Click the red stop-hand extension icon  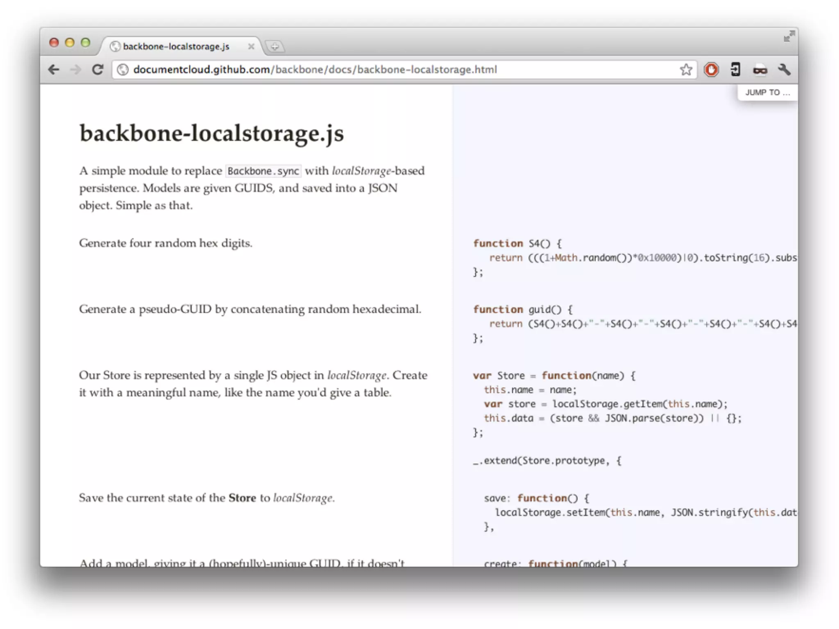(x=711, y=70)
